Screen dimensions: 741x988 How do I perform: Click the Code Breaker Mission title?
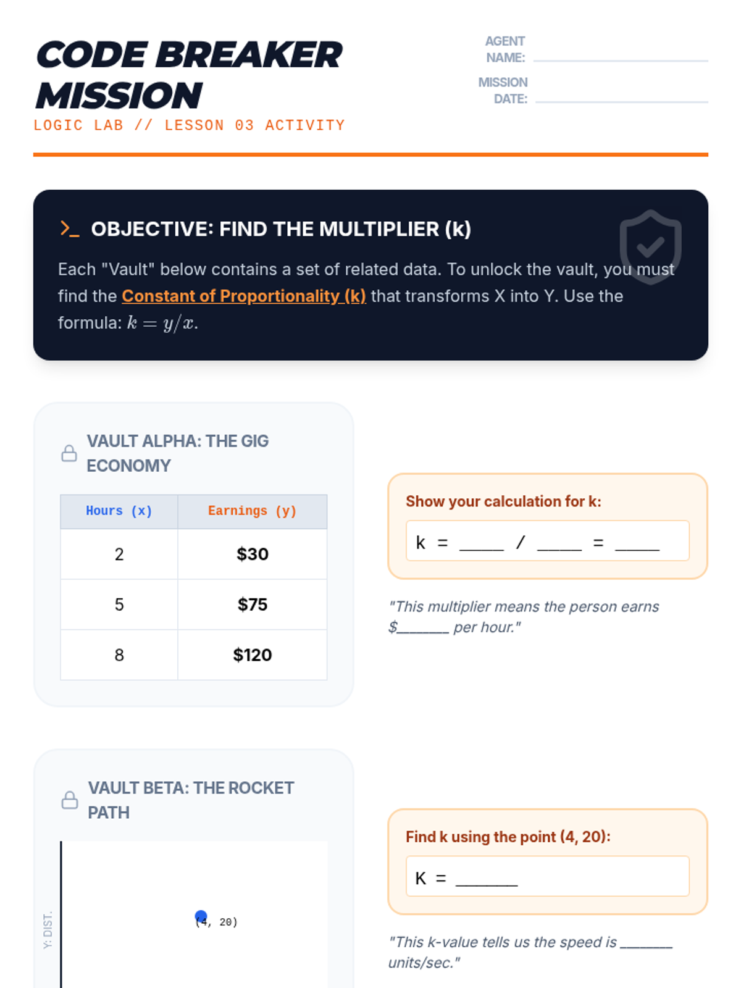(x=188, y=75)
